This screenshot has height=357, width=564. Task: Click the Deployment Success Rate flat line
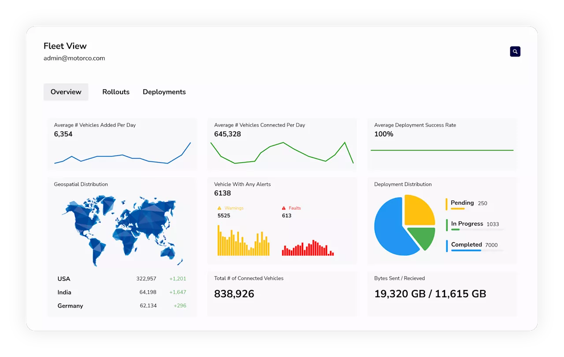(x=442, y=150)
